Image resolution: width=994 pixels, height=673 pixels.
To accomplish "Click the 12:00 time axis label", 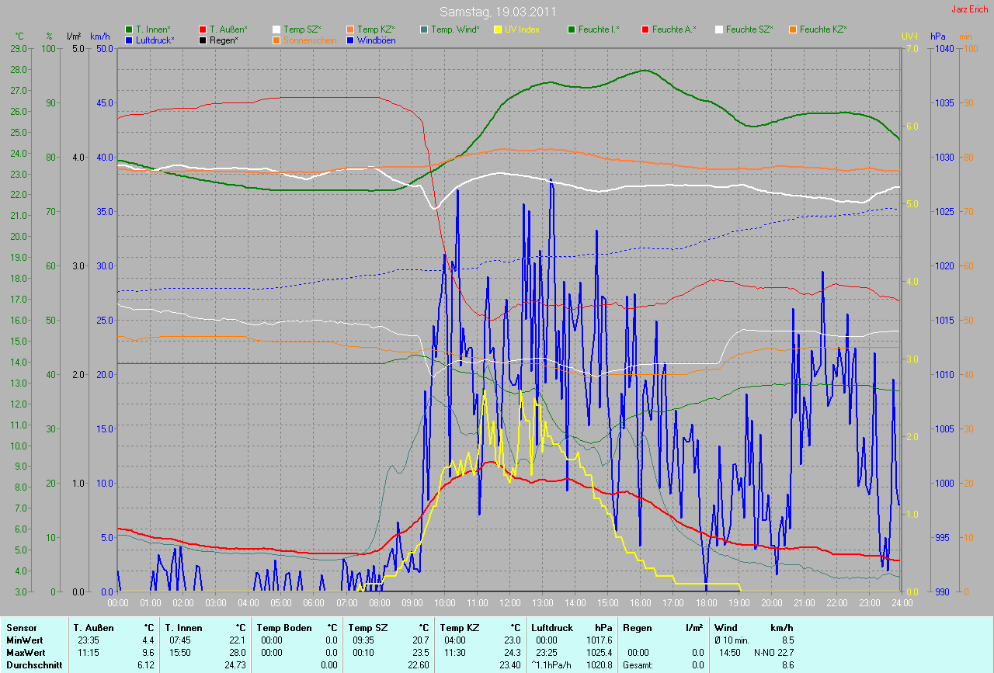I will tap(509, 602).
